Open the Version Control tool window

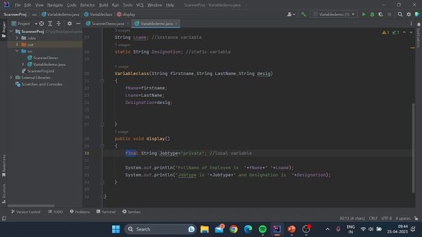click(26, 212)
